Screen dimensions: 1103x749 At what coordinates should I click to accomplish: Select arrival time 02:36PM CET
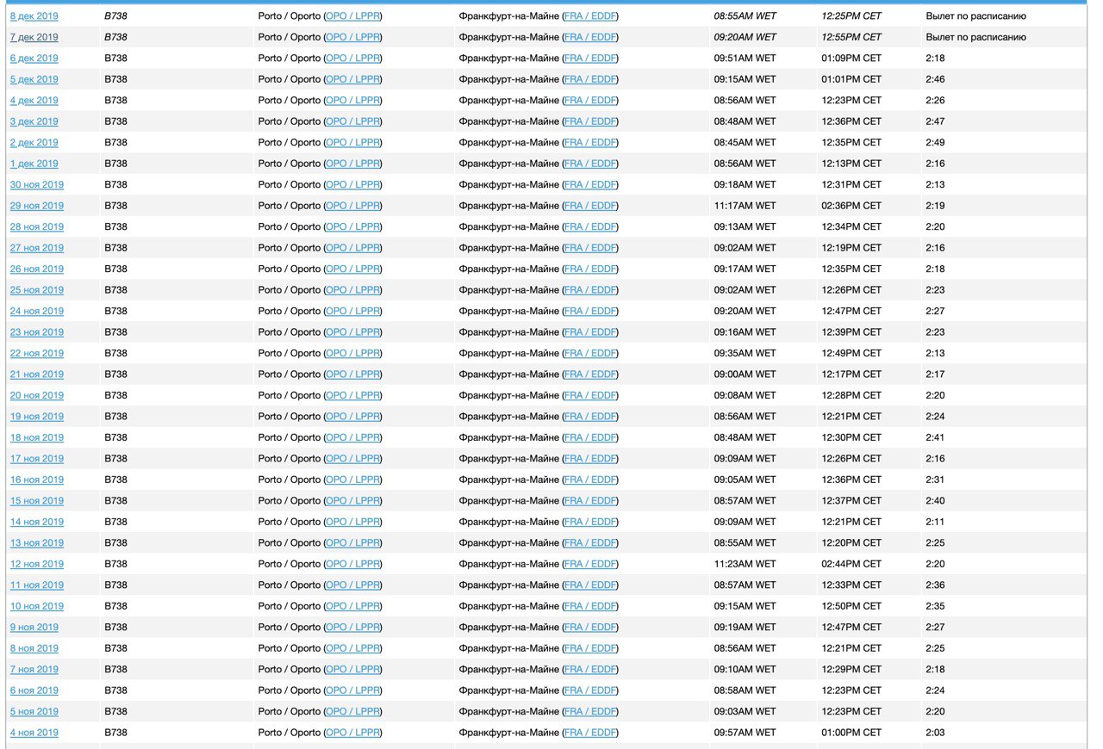[x=851, y=206]
